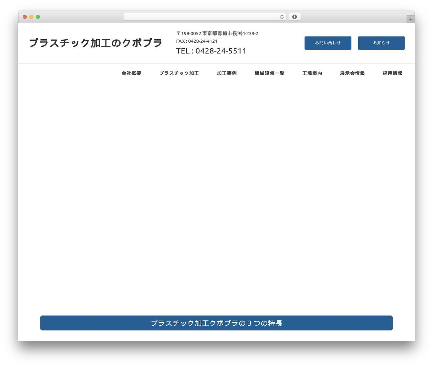Open 機械設備一覧 navigation item
This screenshot has width=433, height=367.
pyautogui.click(x=269, y=73)
